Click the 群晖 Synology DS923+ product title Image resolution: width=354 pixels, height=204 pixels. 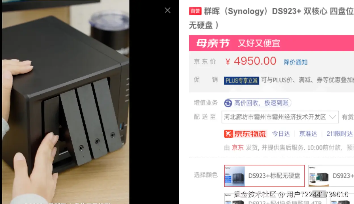click(271, 18)
